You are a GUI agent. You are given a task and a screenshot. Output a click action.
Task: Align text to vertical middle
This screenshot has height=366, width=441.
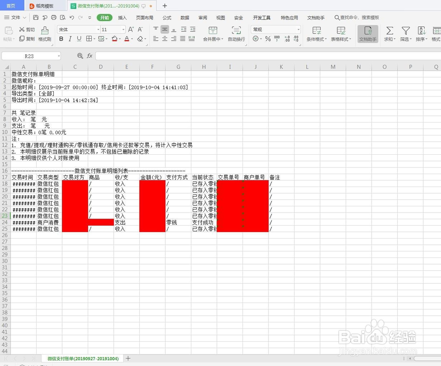tap(164, 29)
